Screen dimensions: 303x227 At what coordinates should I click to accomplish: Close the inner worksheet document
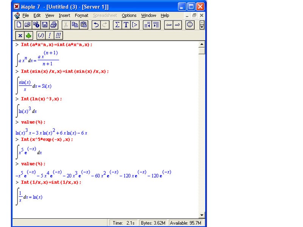[x=201, y=16]
